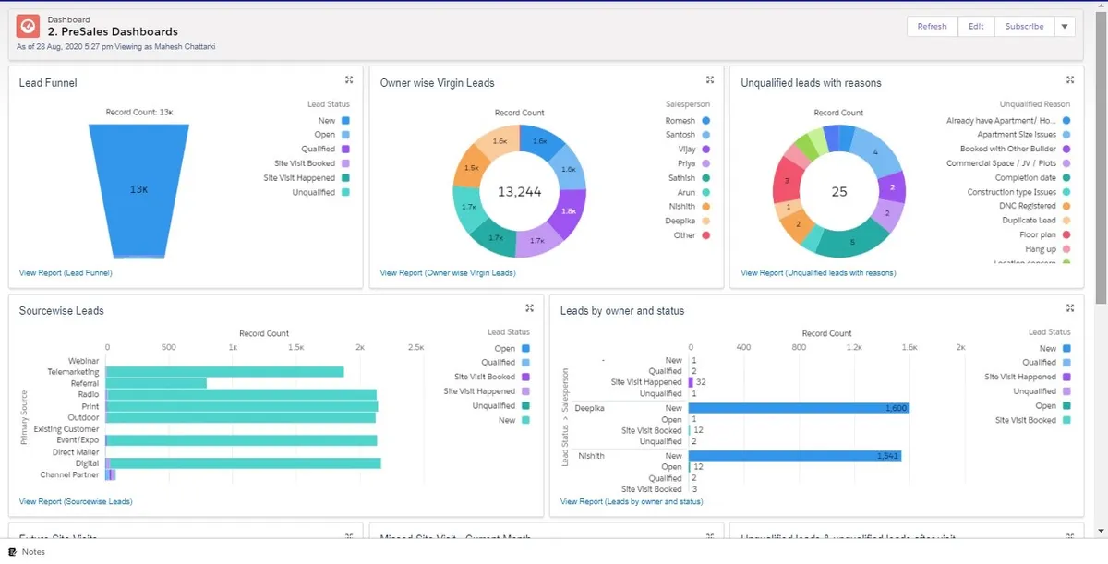Expand the Lead Funnel chart widget
Image resolution: width=1108 pixels, height=564 pixels.
[349, 80]
